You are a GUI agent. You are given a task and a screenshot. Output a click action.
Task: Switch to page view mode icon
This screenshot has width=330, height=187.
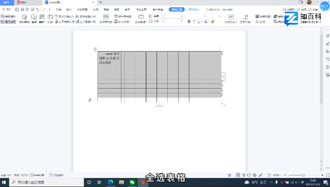pyautogui.click(x=238, y=175)
